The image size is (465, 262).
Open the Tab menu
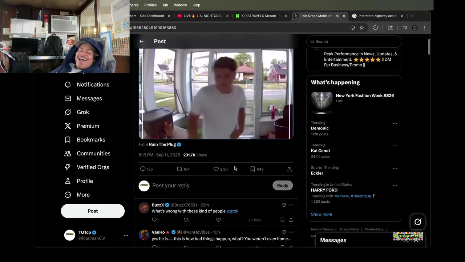(165, 5)
